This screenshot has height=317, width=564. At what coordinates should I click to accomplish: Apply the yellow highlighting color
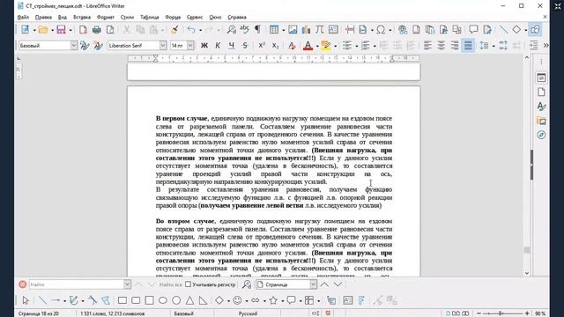(x=326, y=46)
